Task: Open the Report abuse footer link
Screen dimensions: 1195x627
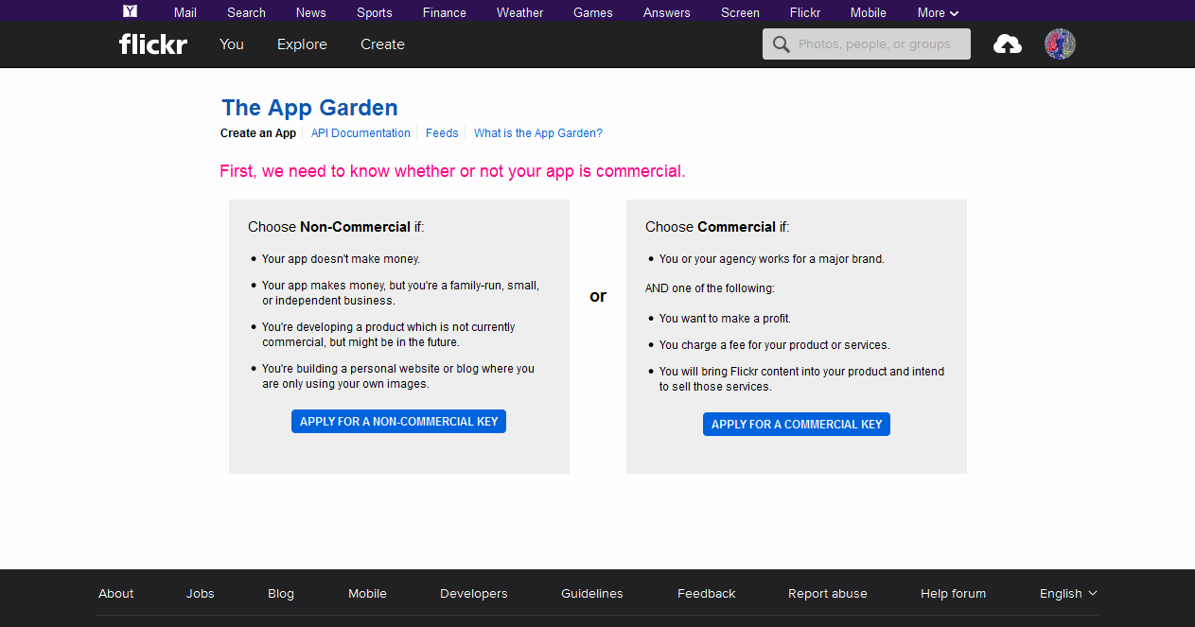Action: (x=828, y=594)
